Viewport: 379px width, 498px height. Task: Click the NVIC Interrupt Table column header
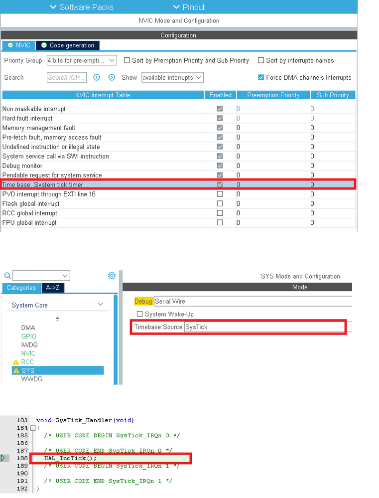[x=103, y=95]
